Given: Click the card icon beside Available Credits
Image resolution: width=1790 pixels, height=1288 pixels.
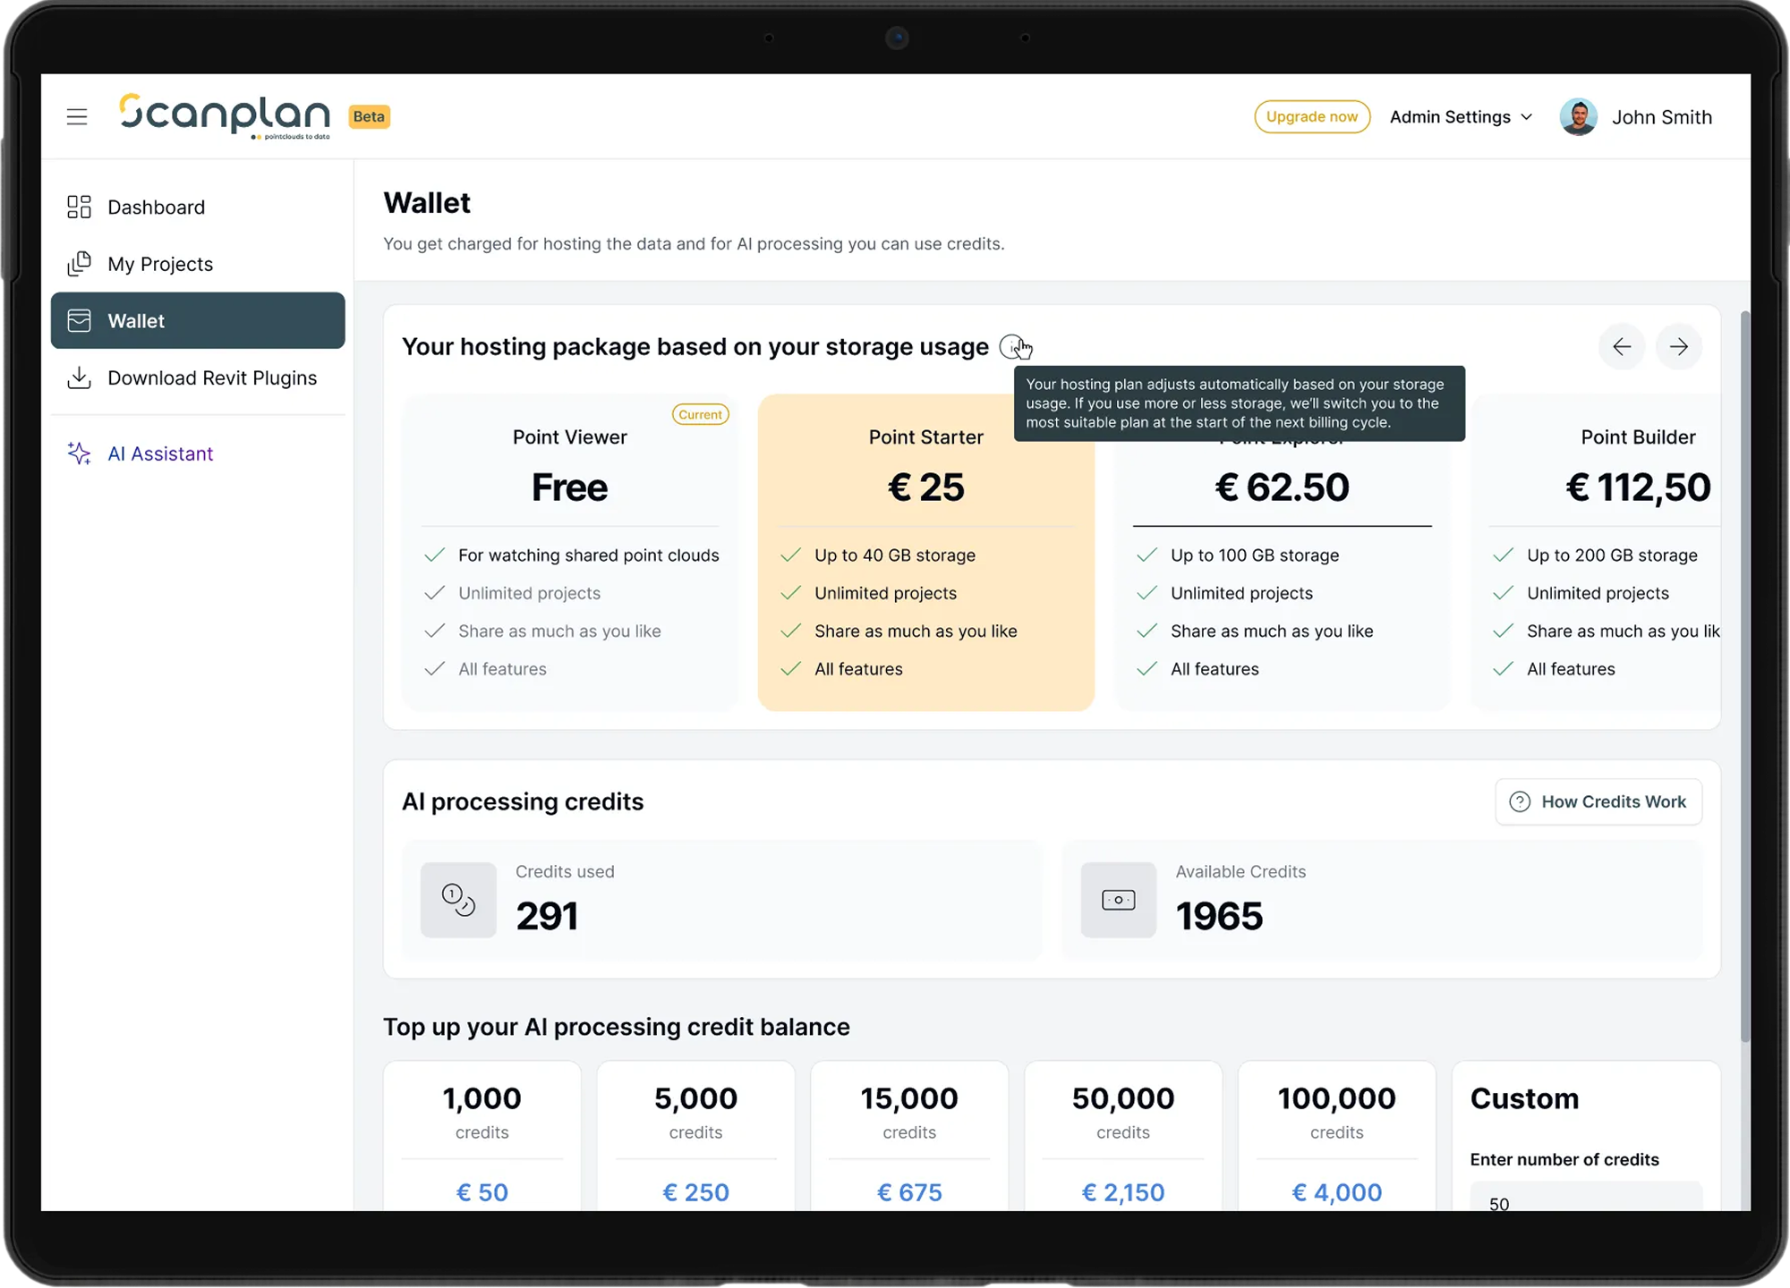Looking at the screenshot, I should click(x=1118, y=901).
